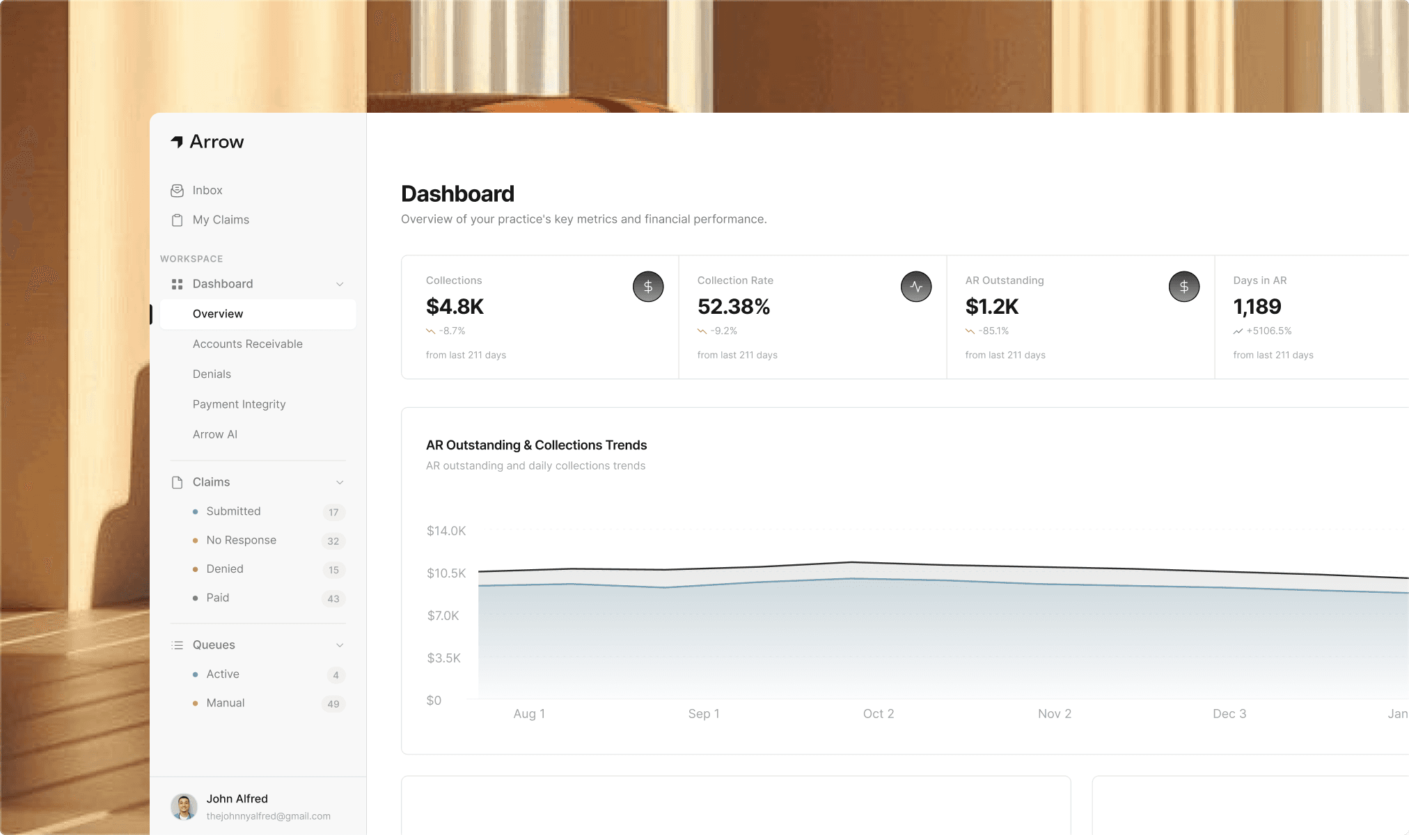
Task: Click John Alfred profile avatar
Action: coord(184,807)
